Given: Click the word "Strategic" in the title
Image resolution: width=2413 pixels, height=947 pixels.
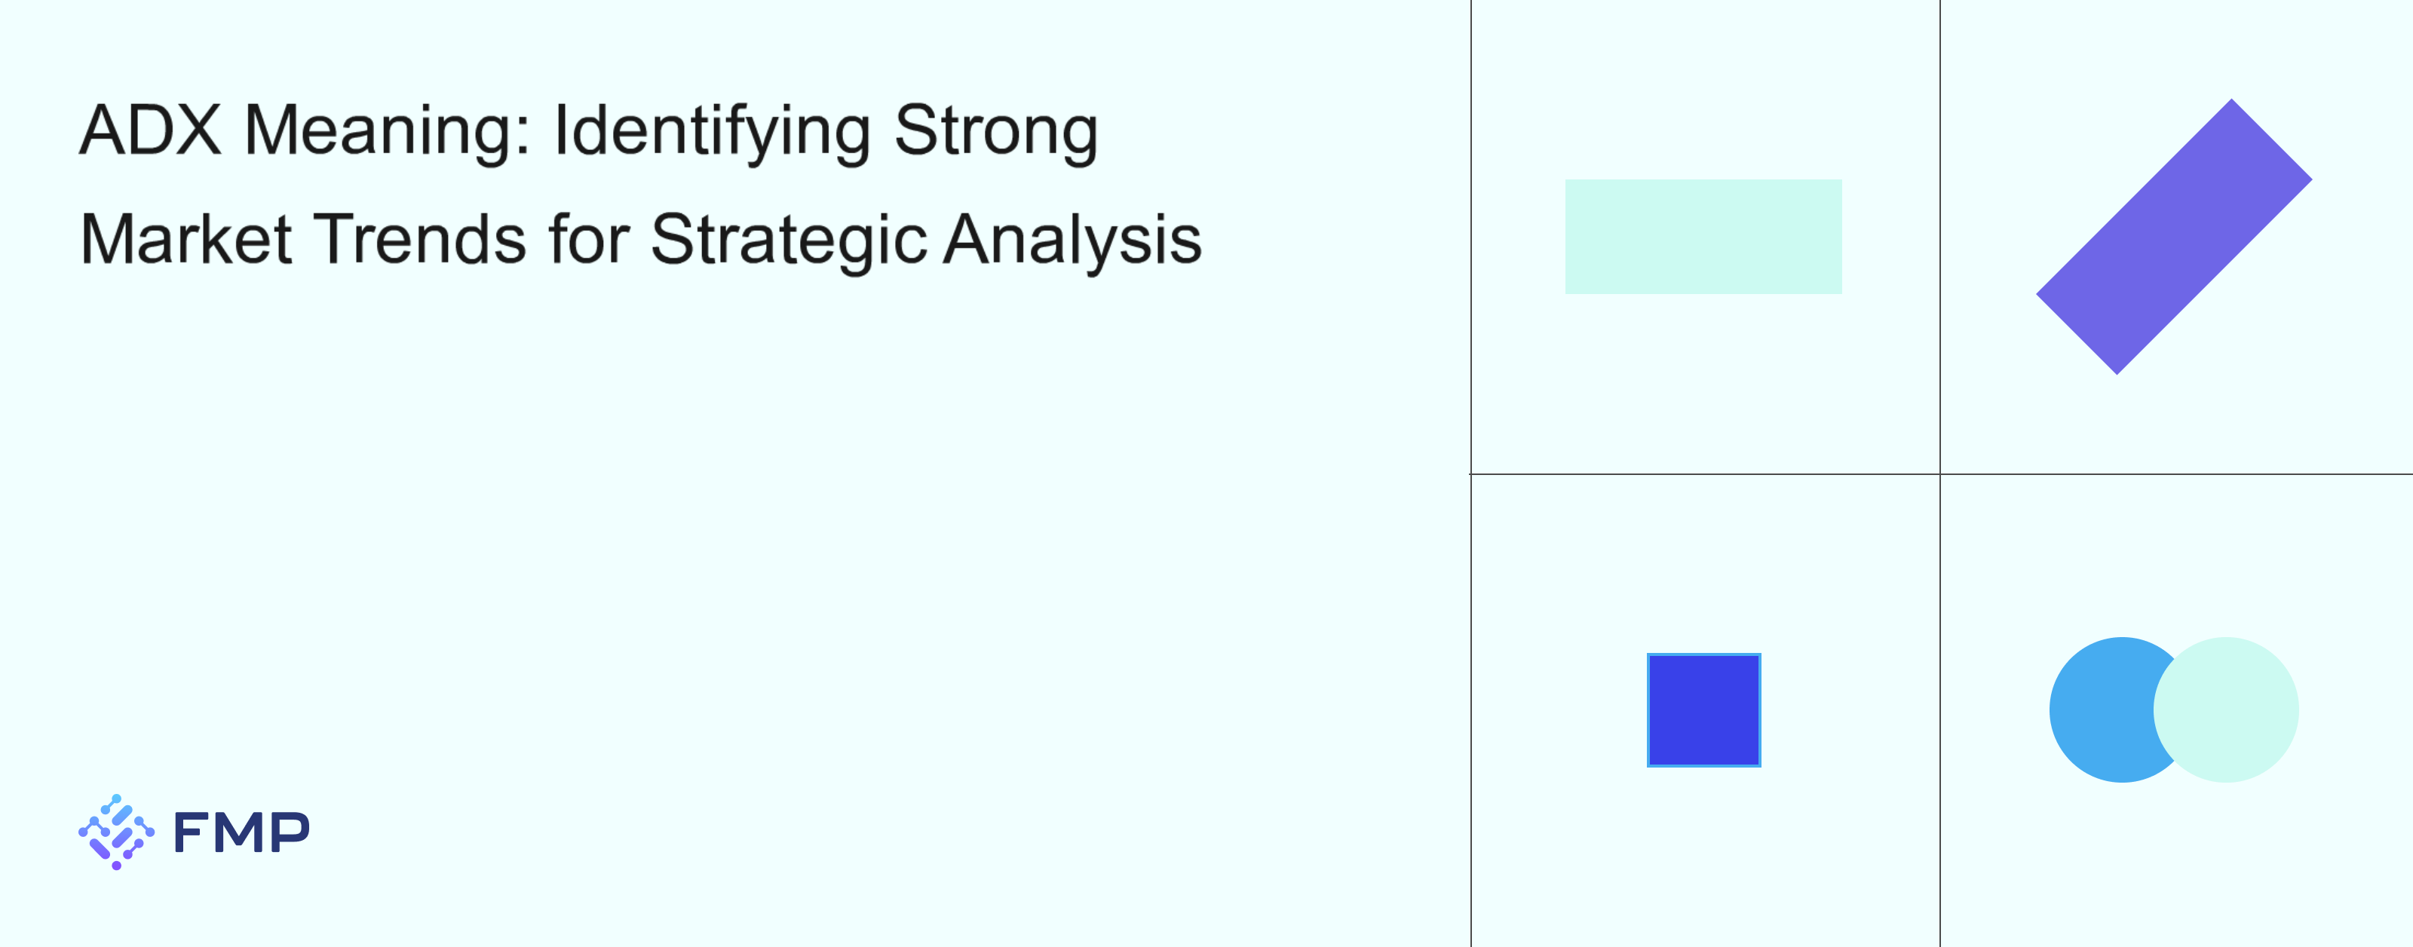Looking at the screenshot, I should [789, 241].
